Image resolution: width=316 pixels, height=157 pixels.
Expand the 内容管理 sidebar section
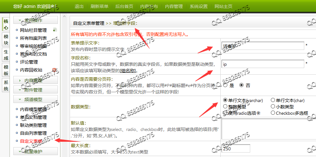(36, 80)
